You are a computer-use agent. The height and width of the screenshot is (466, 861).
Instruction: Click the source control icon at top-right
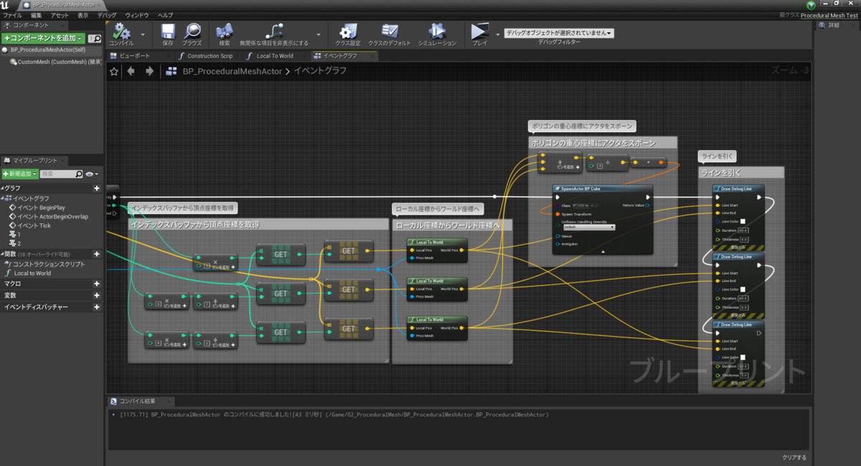point(811,5)
